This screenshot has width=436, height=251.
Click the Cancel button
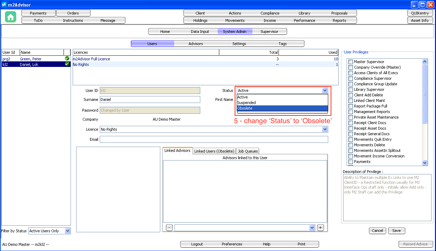(x=377, y=231)
